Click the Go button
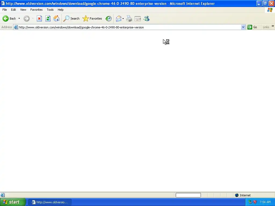This screenshot has height=206, width=275. pos(252,27)
